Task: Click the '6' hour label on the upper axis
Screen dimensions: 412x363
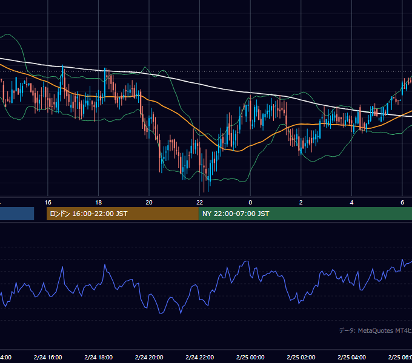Action: pos(402,203)
